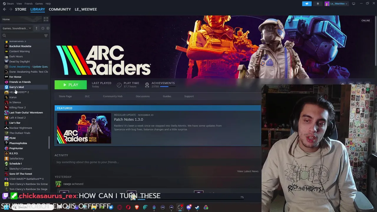The height and width of the screenshot is (212, 377).
Task: Click the Phasmophobia game icon in sidebar
Action: pyautogui.click(x=6, y=143)
